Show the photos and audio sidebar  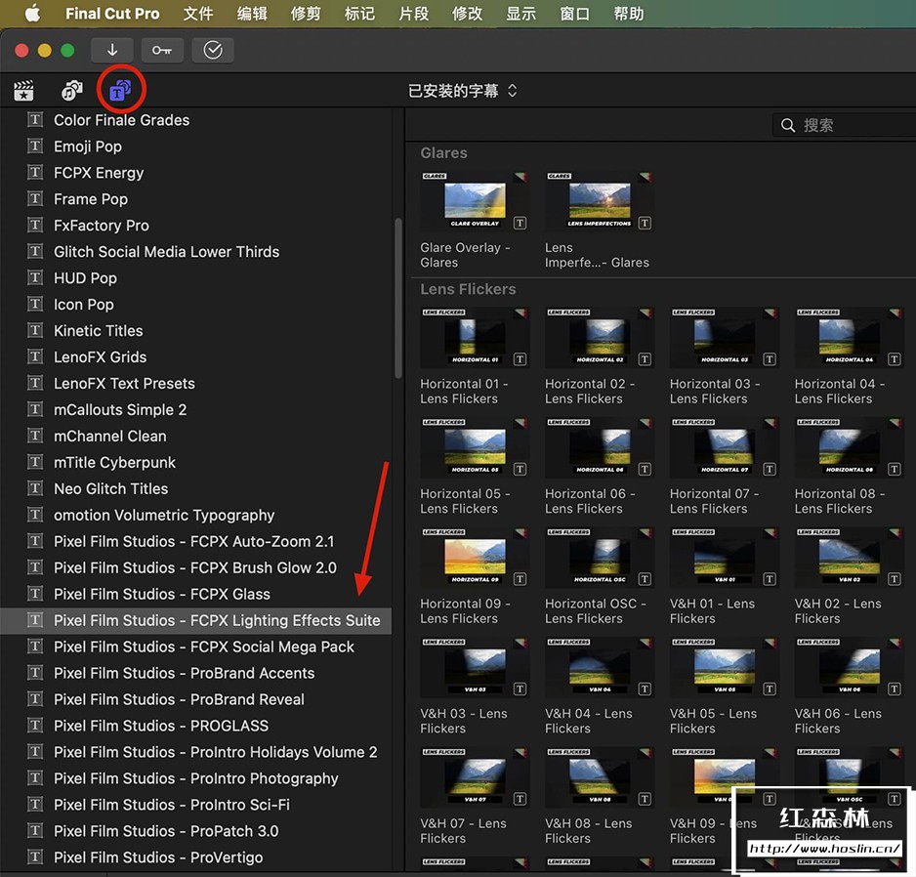(72, 91)
